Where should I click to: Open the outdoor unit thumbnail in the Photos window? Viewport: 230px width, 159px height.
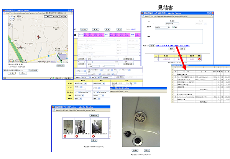97,126
